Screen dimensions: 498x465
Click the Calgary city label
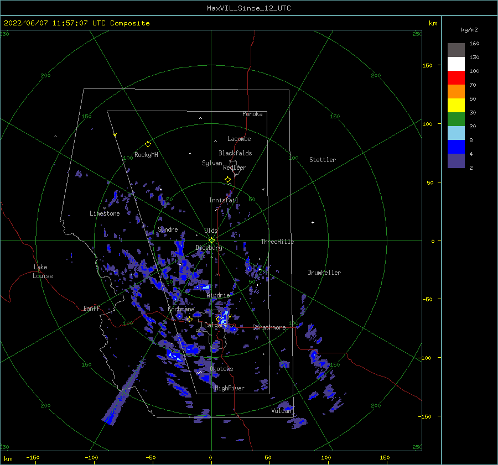tap(215, 325)
